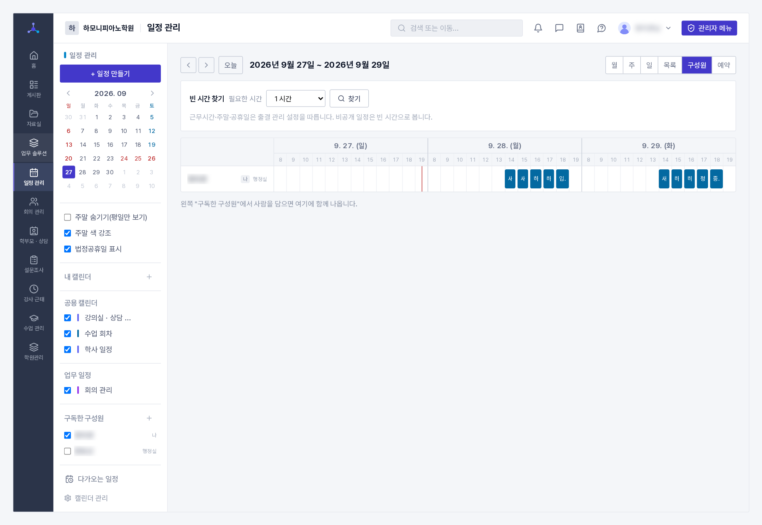
Task: Check the 행정실 member checkbox
Action: [x=67, y=451]
